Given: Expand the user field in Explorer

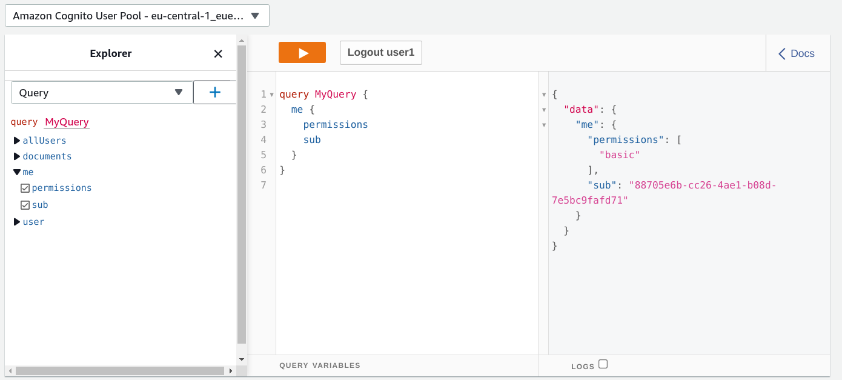Looking at the screenshot, I should point(17,221).
